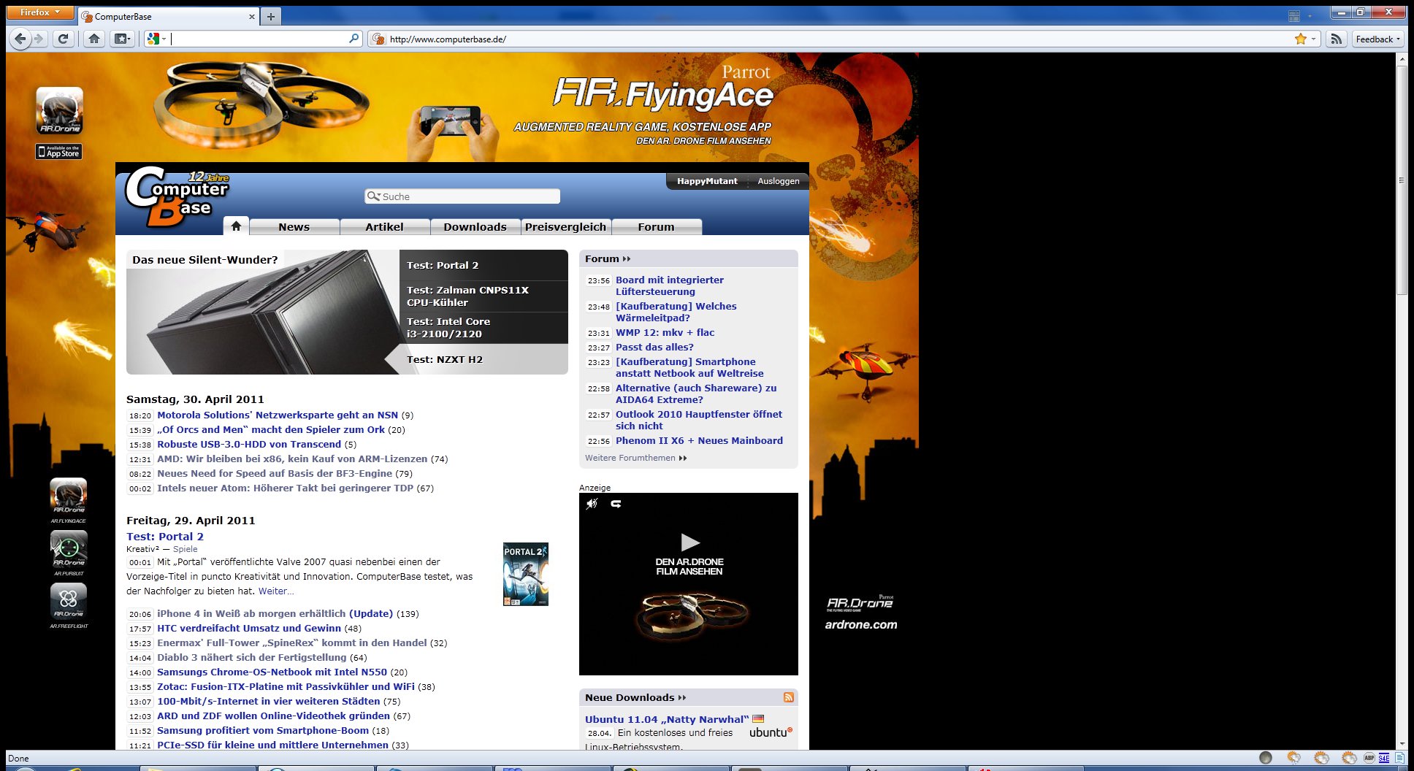The height and width of the screenshot is (771, 1414).
Task: Mute the AR.Drone video ad sound
Action: pyautogui.click(x=592, y=504)
